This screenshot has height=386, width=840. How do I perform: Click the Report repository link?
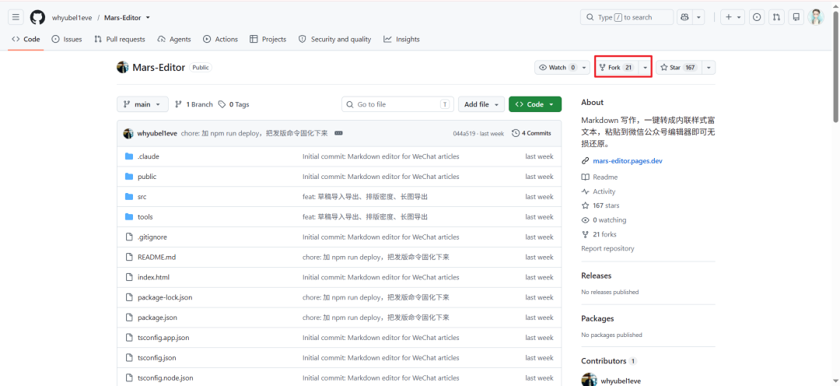(x=607, y=249)
